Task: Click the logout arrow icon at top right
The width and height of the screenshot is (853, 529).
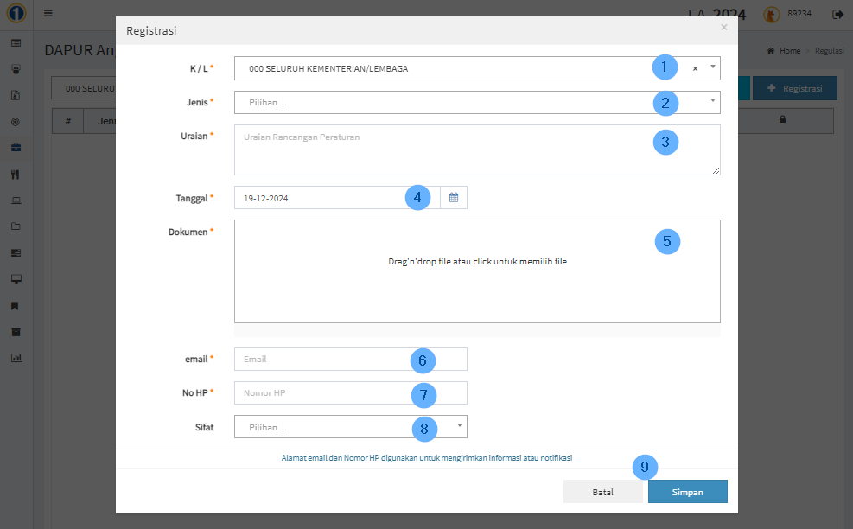Action: click(x=837, y=14)
